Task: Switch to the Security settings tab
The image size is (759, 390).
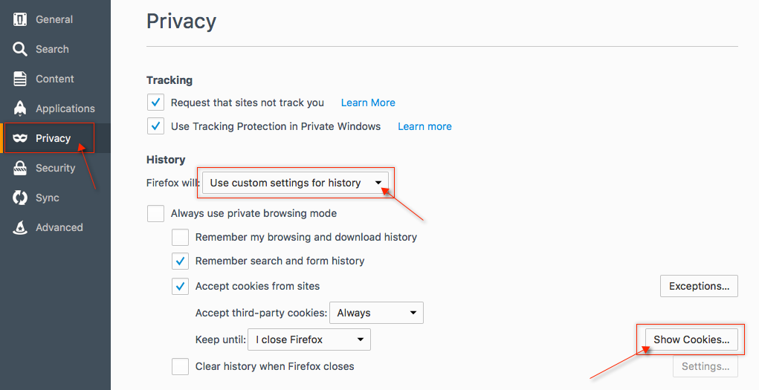Action: tap(55, 168)
